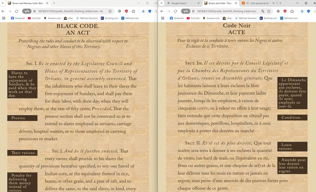Bookmark the page with the star in right window
The width and height of the screenshot is (316, 192).
coord(269,11)
